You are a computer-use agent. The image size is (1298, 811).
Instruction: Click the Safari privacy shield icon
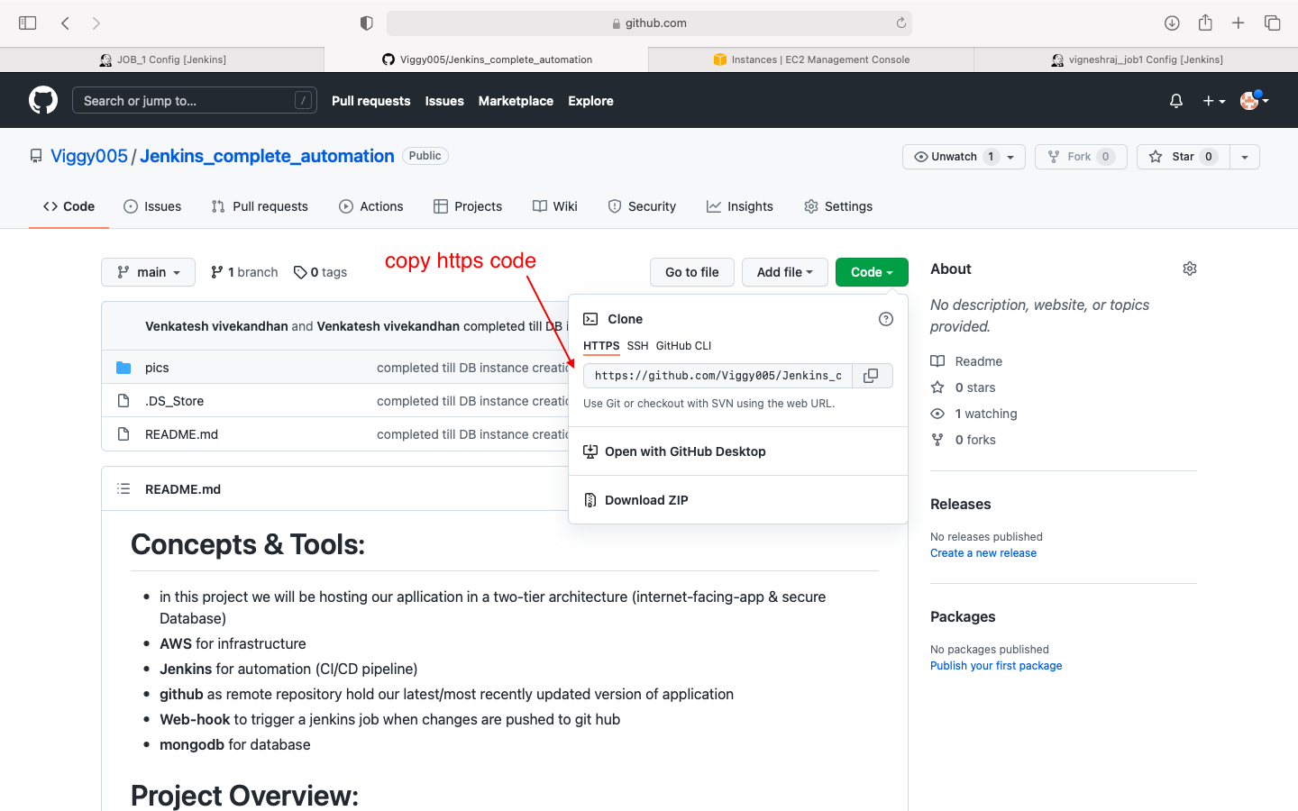pos(366,23)
